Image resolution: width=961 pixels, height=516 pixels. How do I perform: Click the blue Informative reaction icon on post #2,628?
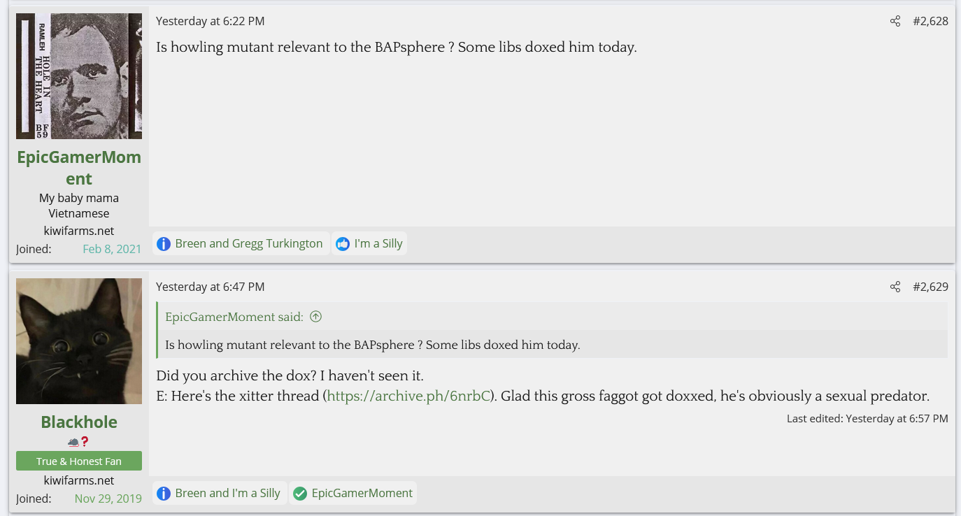(164, 244)
